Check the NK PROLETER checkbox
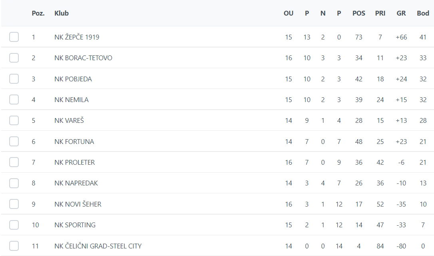The image size is (434, 256). coord(14,162)
